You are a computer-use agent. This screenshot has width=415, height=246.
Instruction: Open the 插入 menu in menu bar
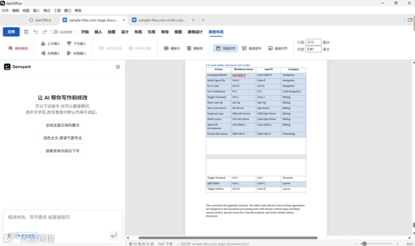tap(36, 11)
